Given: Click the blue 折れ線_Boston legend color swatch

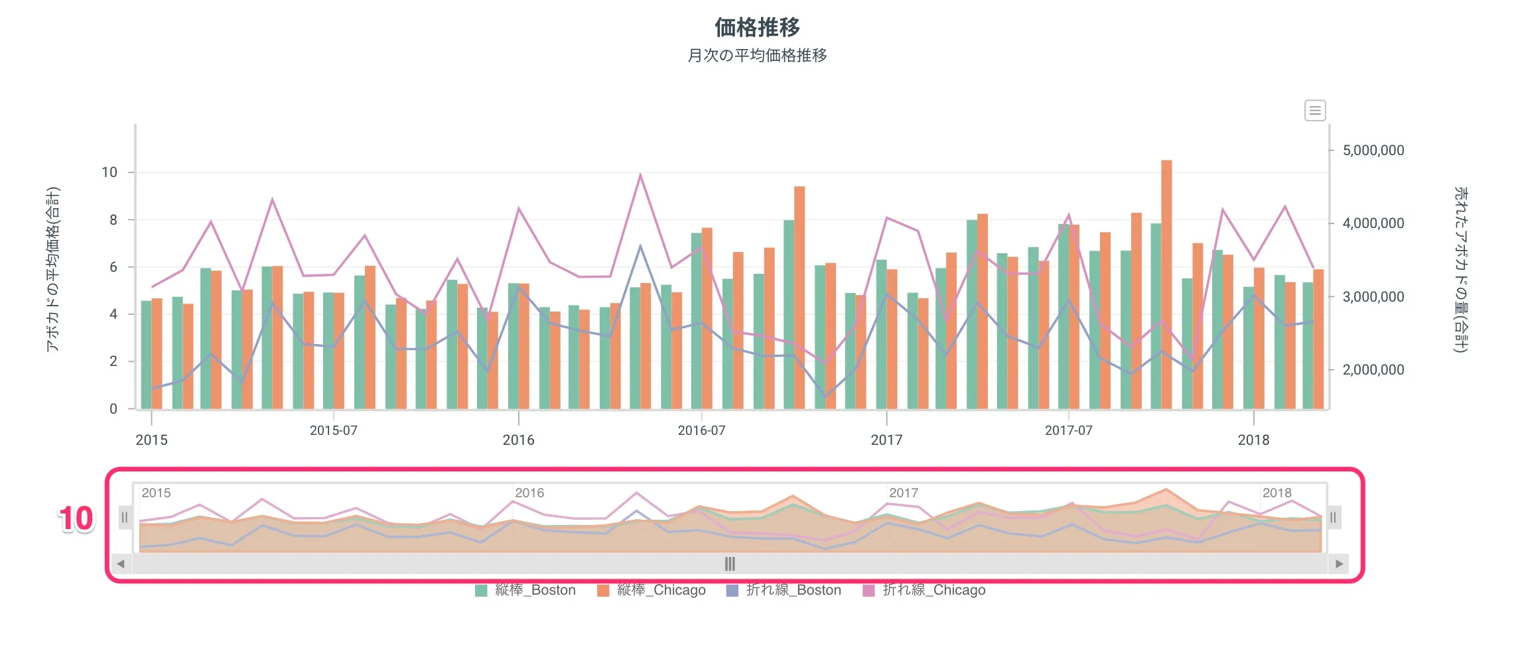Looking at the screenshot, I should click(732, 591).
